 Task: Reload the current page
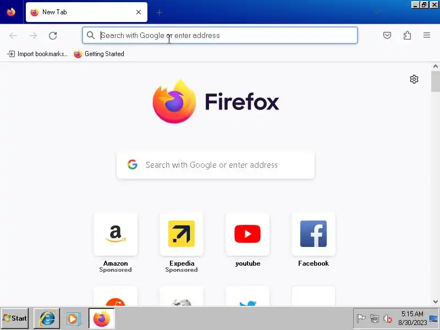tap(53, 35)
